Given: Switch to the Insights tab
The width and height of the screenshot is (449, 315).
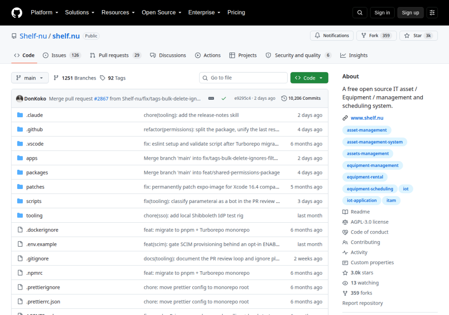Looking at the screenshot, I should (x=354, y=55).
